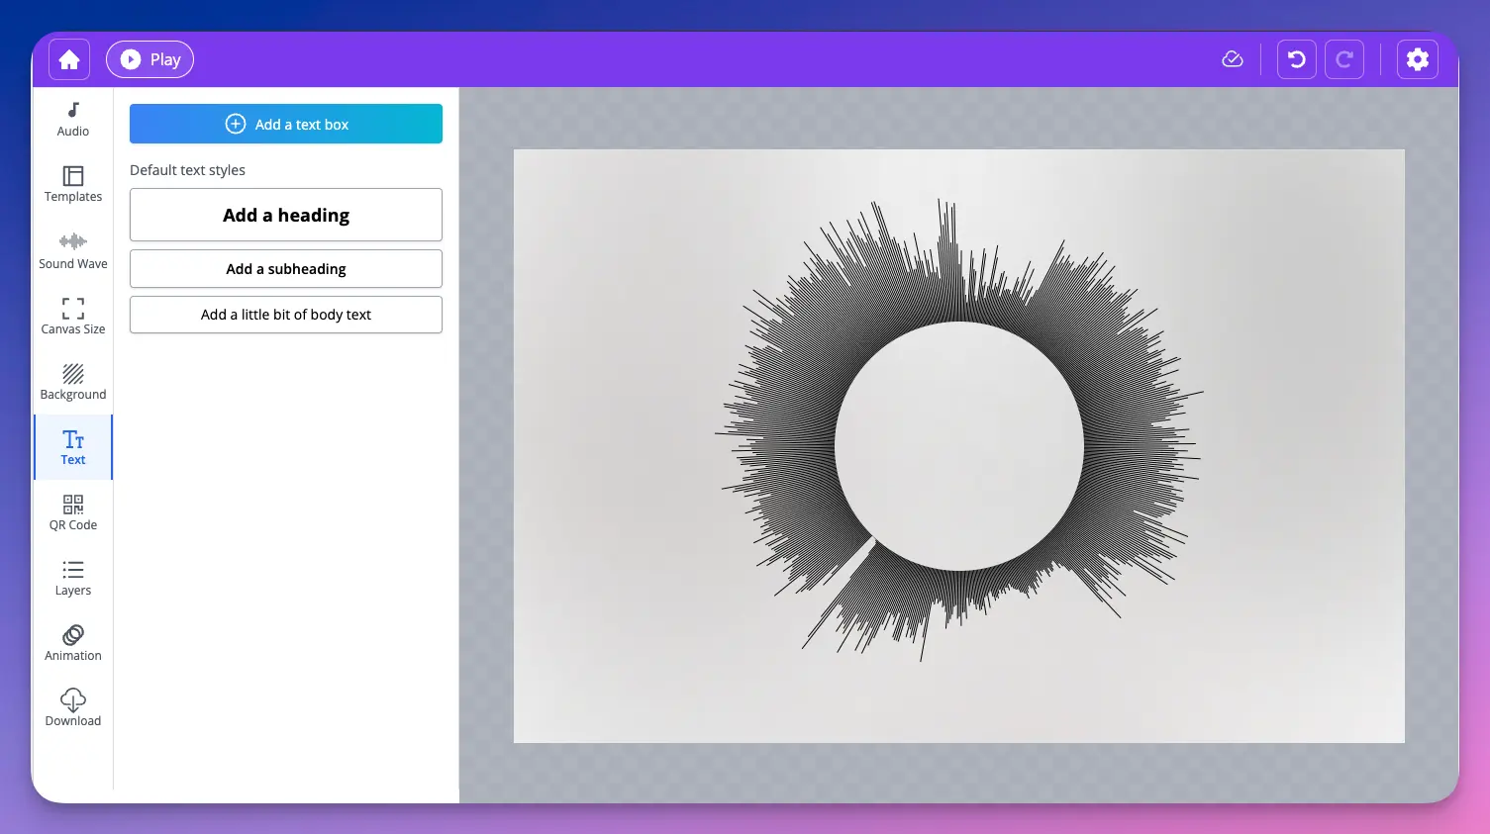Insert an Add a subheading text style

(x=285, y=268)
